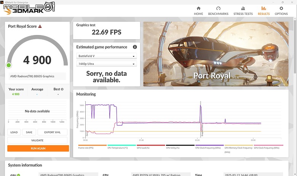Click the home house icon
The width and height of the screenshot is (297, 176).
pyautogui.click(x=198, y=8)
